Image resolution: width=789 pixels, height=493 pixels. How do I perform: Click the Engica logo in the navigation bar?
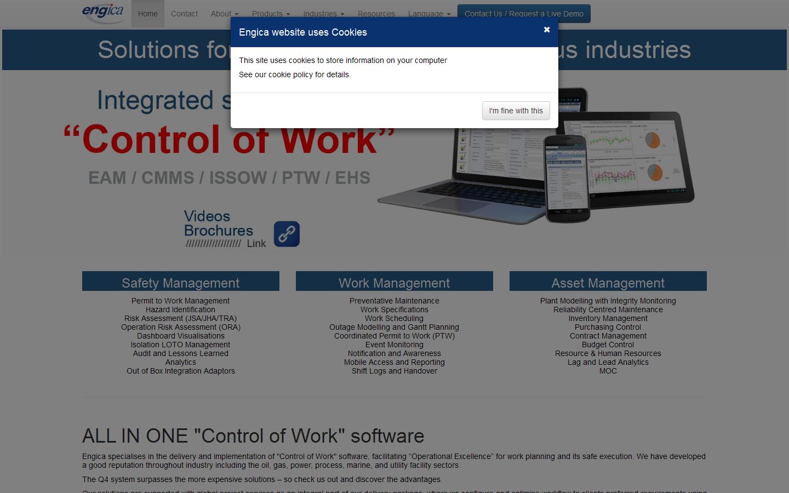click(103, 12)
